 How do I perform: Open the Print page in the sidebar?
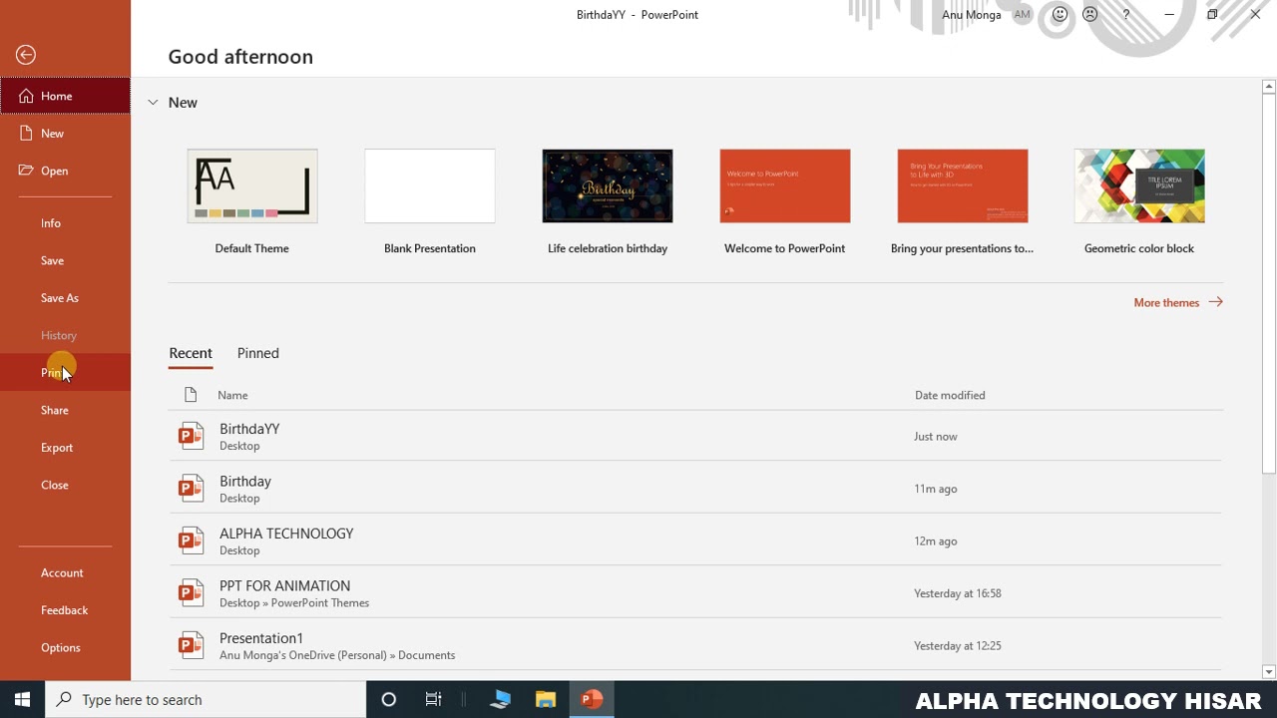(65, 373)
